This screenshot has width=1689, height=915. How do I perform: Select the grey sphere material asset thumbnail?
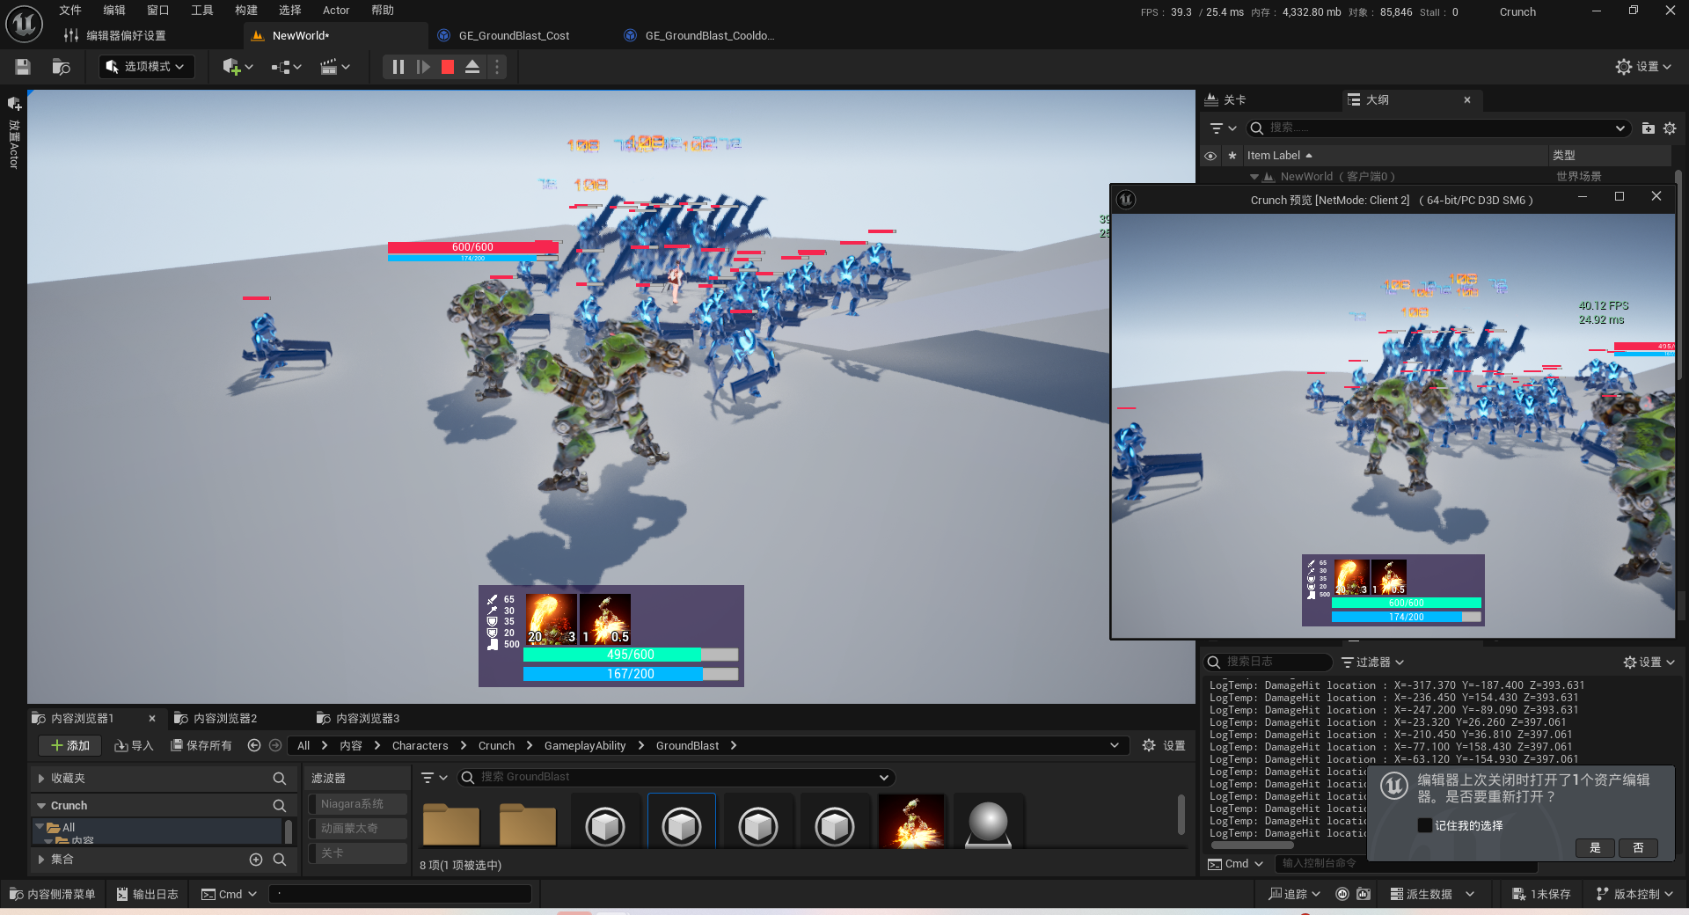988,821
